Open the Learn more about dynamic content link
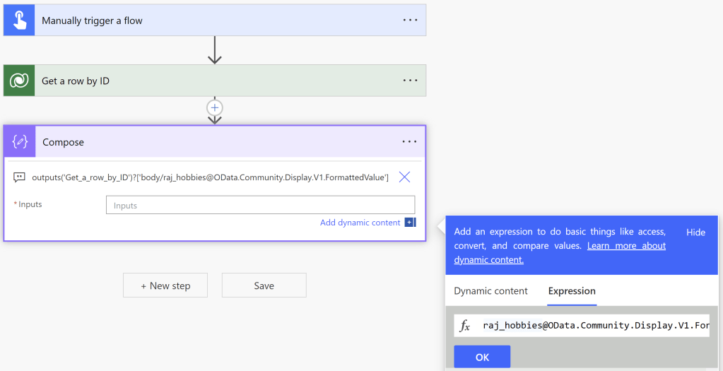Image resolution: width=723 pixels, height=371 pixels. pos(626,246)
